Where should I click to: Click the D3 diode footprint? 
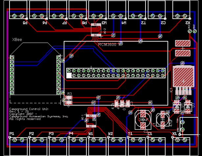(x=189, y=105)
